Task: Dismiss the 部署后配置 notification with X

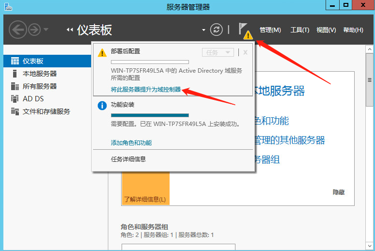Action: (x=245, y=52)
